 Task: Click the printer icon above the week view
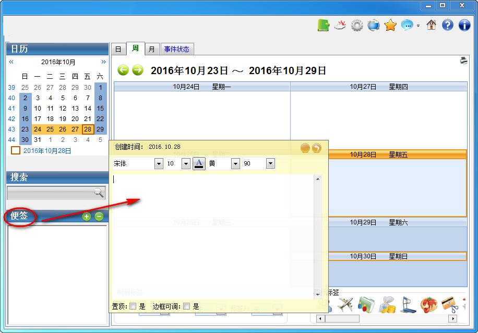[x=464, y=61]
